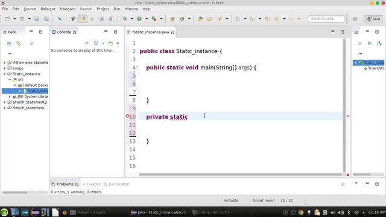Viewport: 386px width, 217px height.
Task: Select Switch_statement project in tree
Action: coord(28,108)
